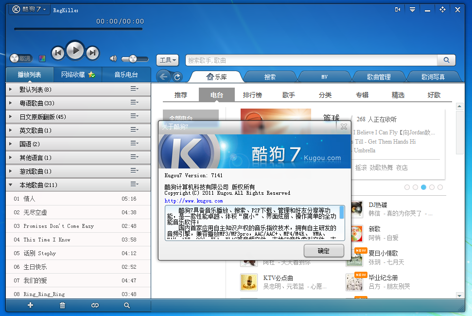Screen dimensions: 472x316
Task: Click the title bar mini-mode speaker icon
Action: [x=397, y=10]
